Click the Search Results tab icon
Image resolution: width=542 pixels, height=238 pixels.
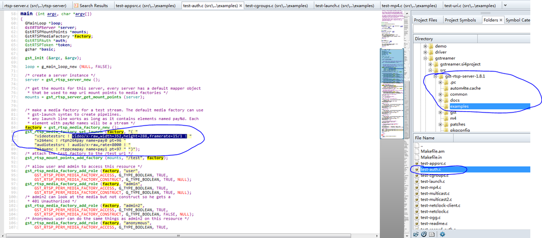[x=76, y=5]
